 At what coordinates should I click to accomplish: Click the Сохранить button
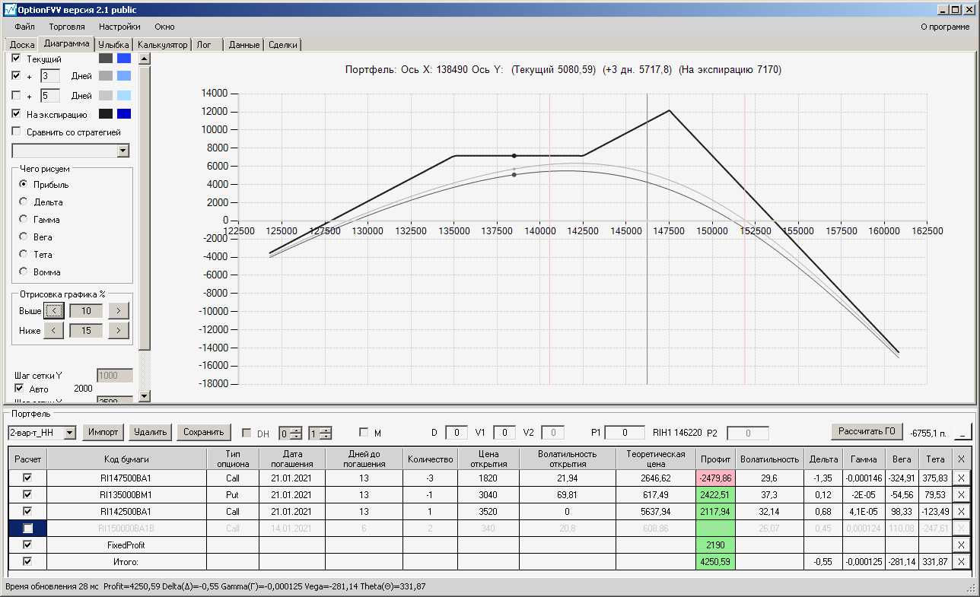(x=204, y=432)
